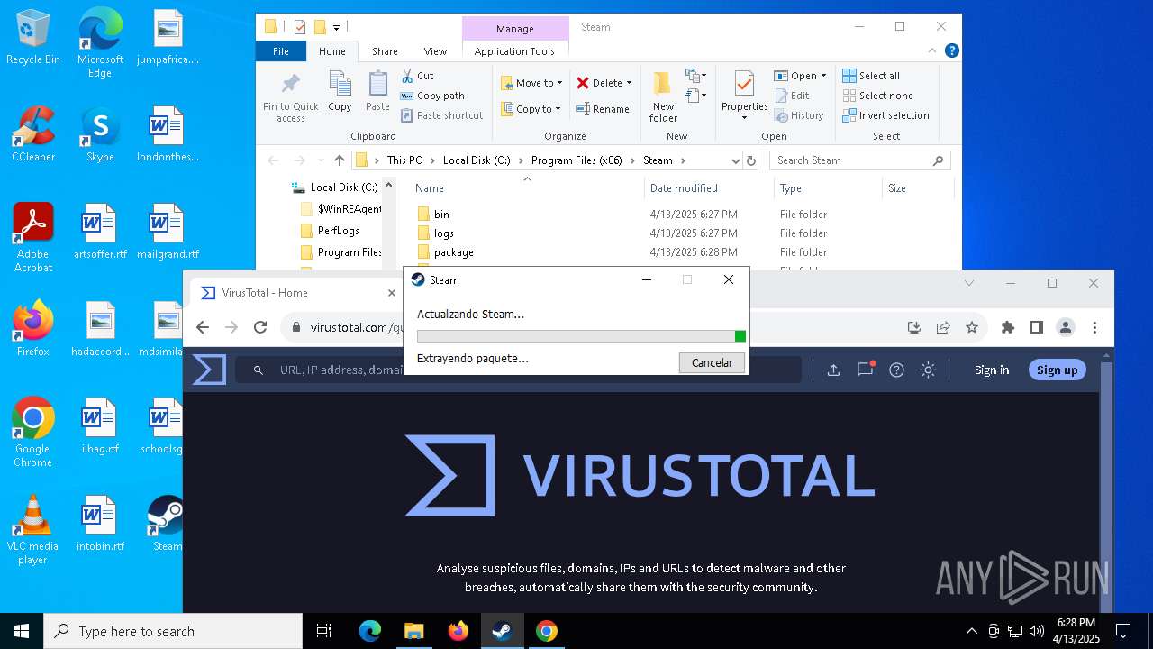Screen dimensions: 1153x649
Task: Click the Search Steam input field
Action: click(x=859, y=160)
